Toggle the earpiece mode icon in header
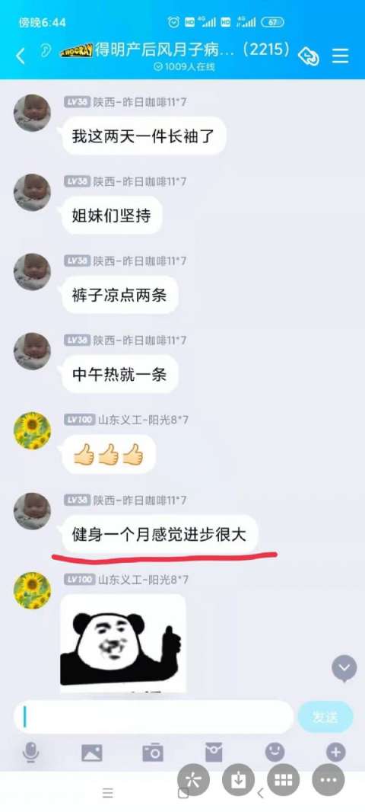Viewport: 365px width, 812px height. coord(46,51)
